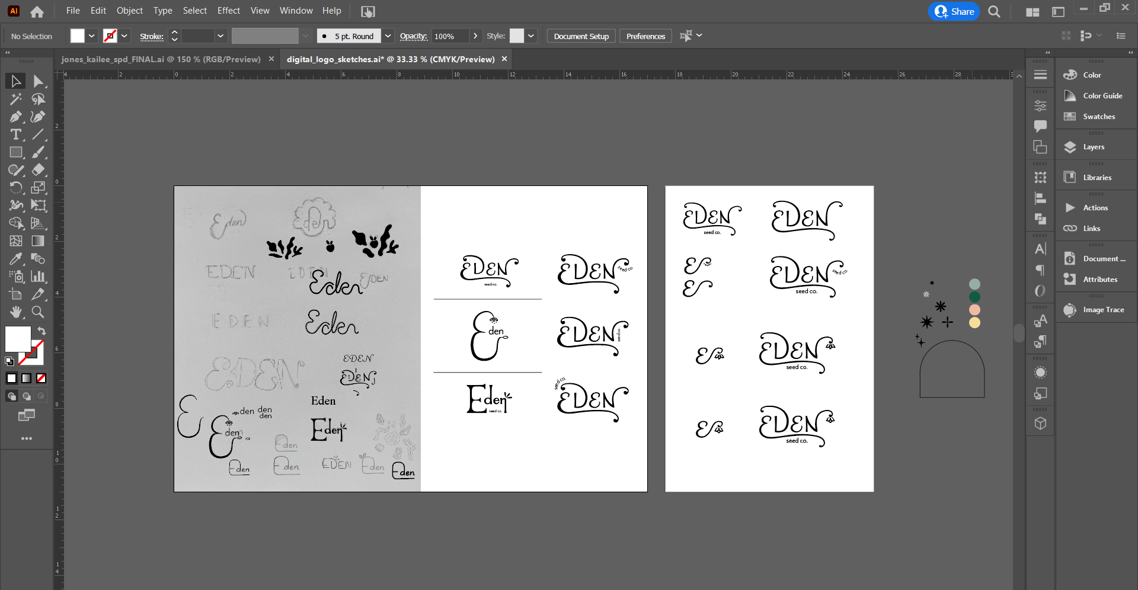Select the Gradient tool
This screenshot has height=590, width=1138.
pyautogui.click(x=38, y=241)
